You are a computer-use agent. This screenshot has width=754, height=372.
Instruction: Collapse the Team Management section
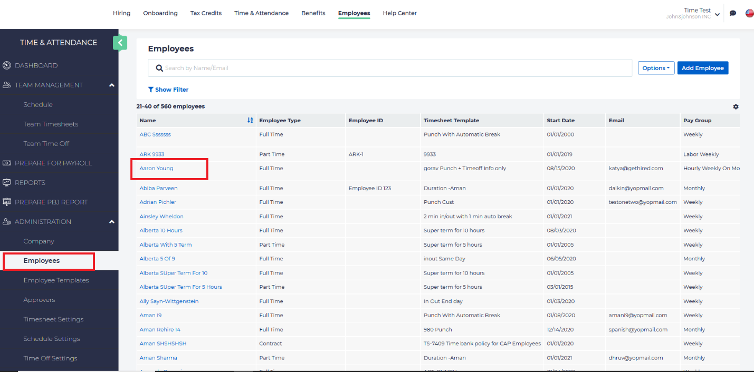[x=111, y=85]
